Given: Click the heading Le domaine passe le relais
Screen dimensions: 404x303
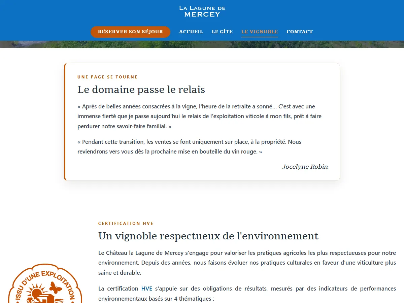Looking at the screenshot, I should click(141, 90).
